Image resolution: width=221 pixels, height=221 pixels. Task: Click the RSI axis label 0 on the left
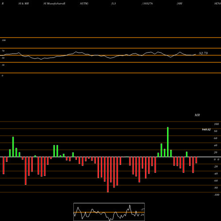point(2,76)
